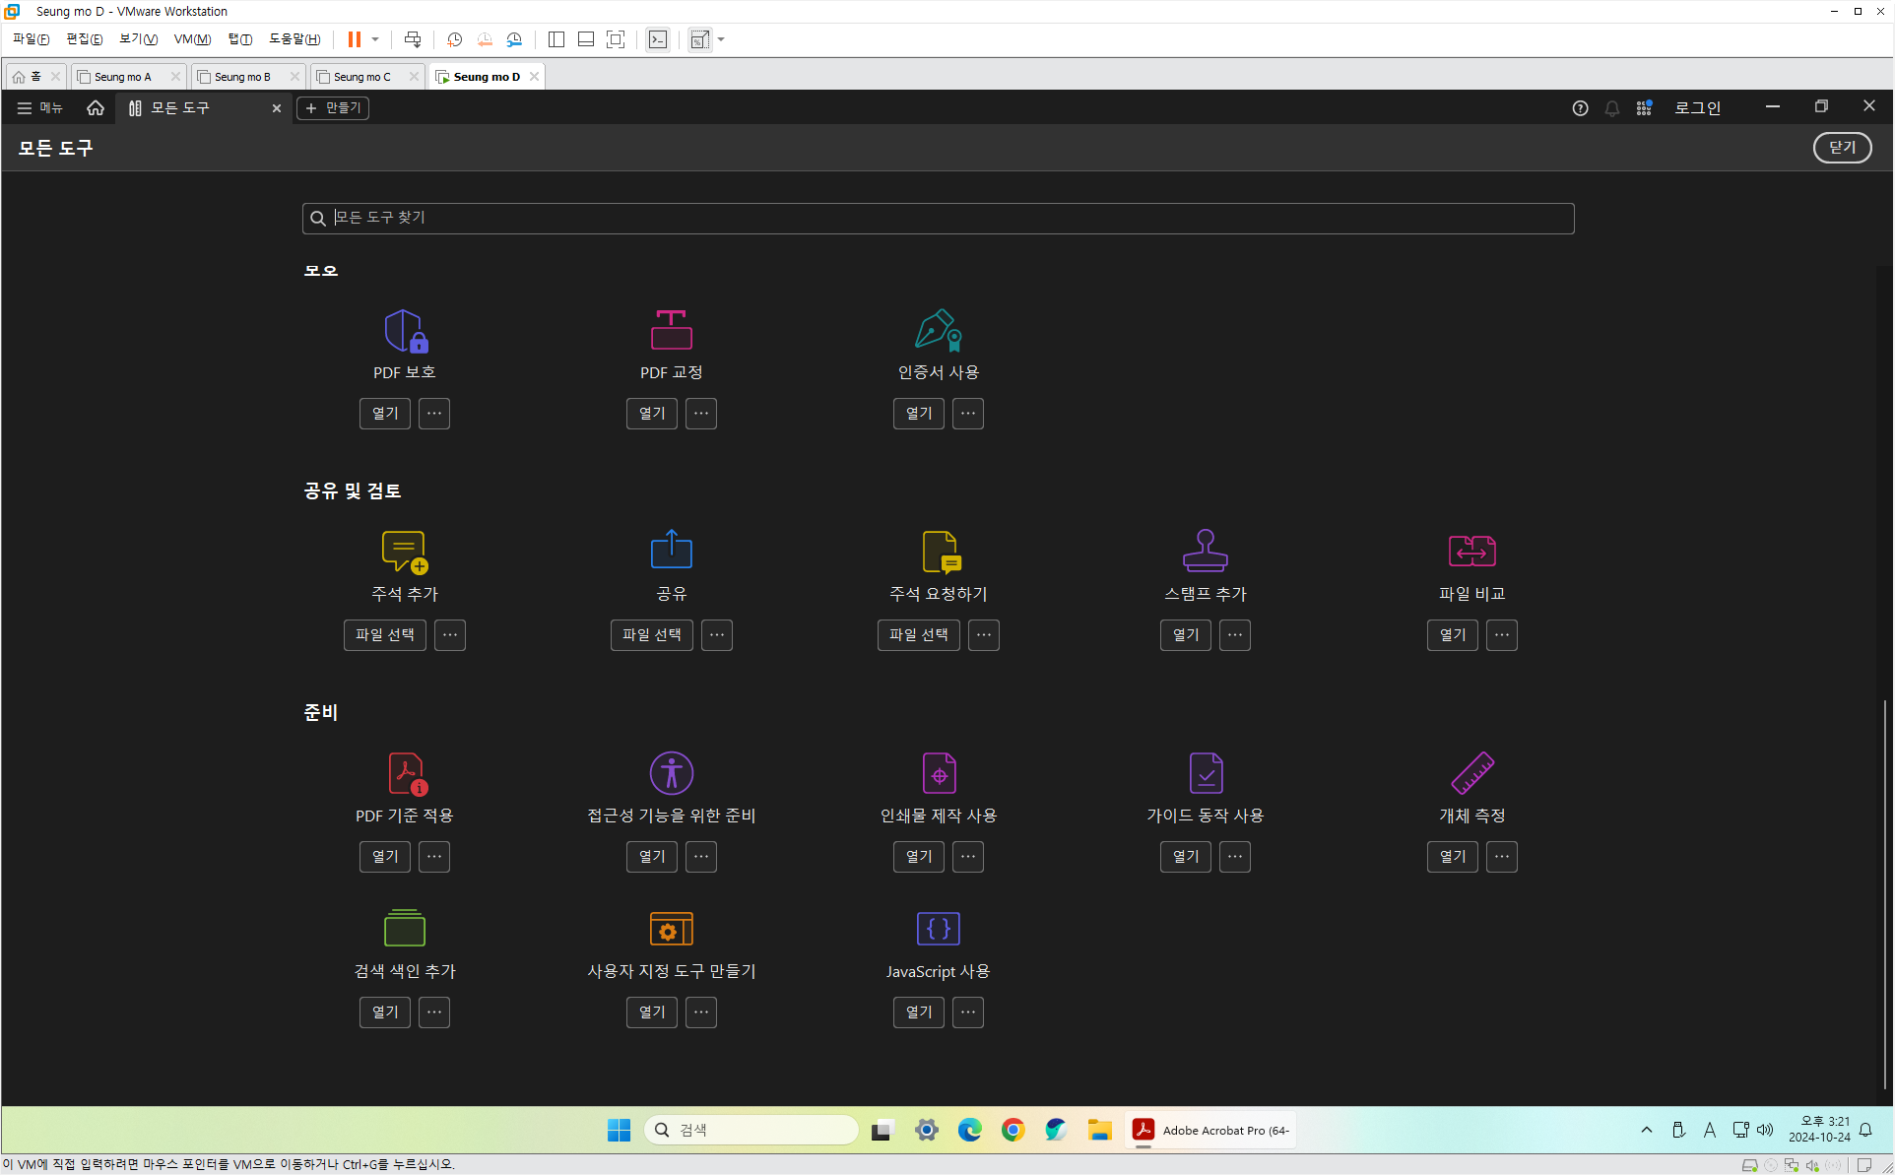This screenshot has width=1895, height=1175.
Task: Click the 접근성 기능을 위한 준비 icon
Action: click(672, 773)
